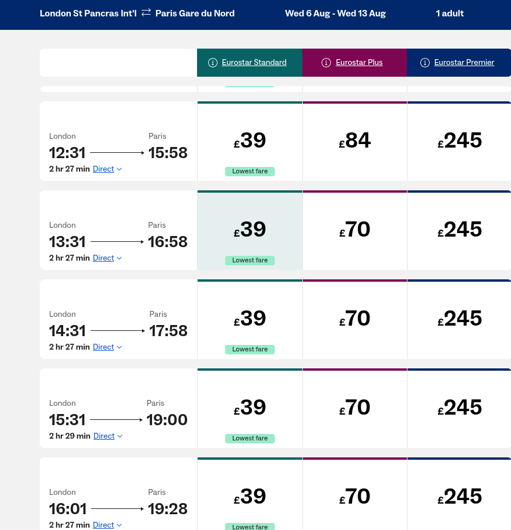511x530 pixels.
Task: Select £84 Plus fare for 12:31 departure
Action: pyautogui.click(x=355, y=141)
